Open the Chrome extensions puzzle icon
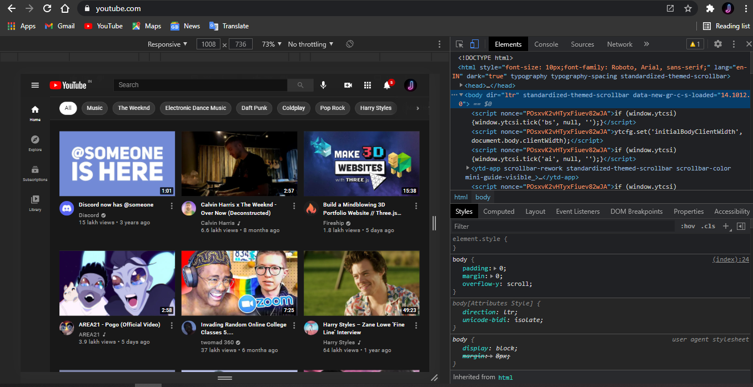The height and width of the screenshot is (387, 753). click(710, 8)
